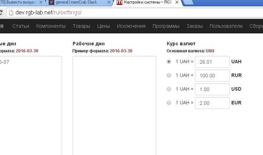Open the Статьи menu item

(21, 26)
